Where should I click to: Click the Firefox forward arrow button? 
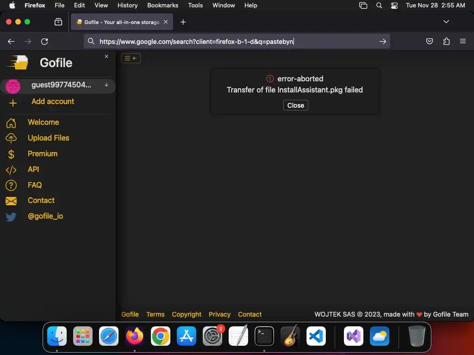(x=28, y=41)
